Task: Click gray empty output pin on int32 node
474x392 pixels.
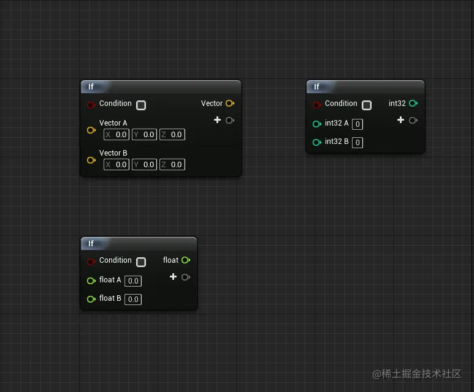Action: click(x=413, y=121)
